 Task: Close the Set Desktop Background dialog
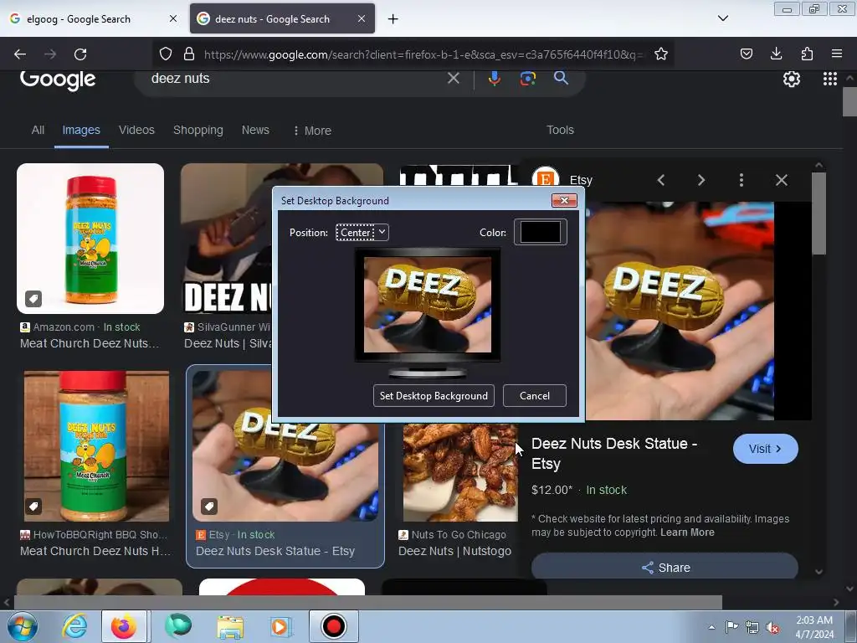[564, 201]
